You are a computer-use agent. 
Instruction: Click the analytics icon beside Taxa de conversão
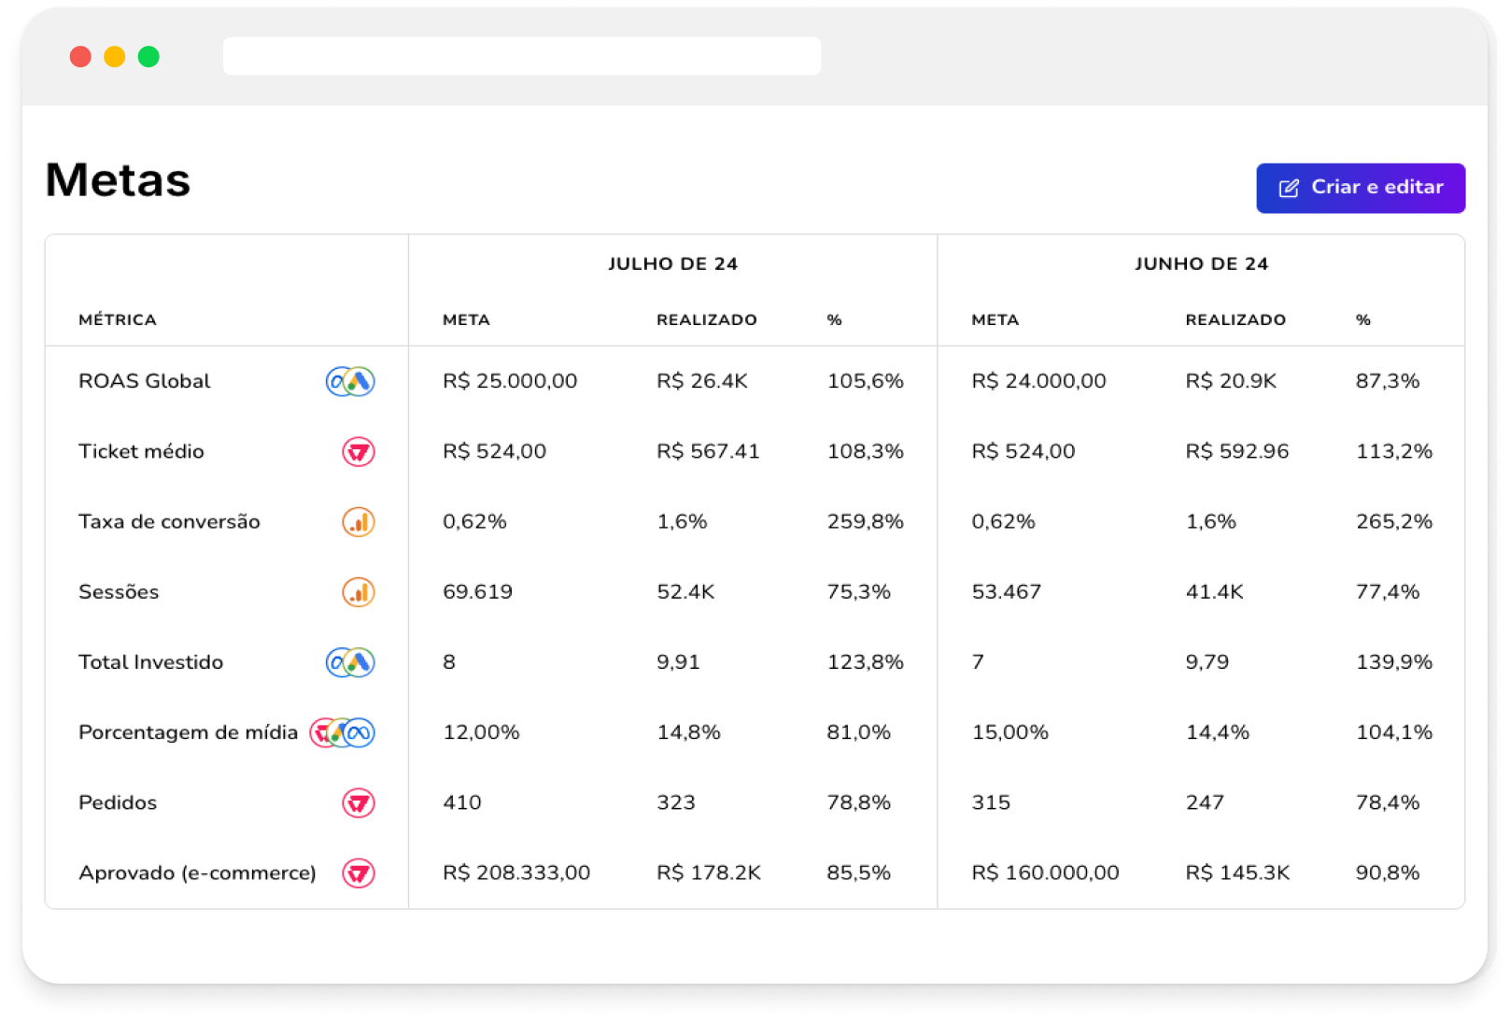coord(359,521)
